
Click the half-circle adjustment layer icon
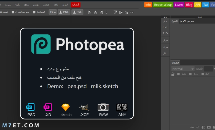[203, 127]
